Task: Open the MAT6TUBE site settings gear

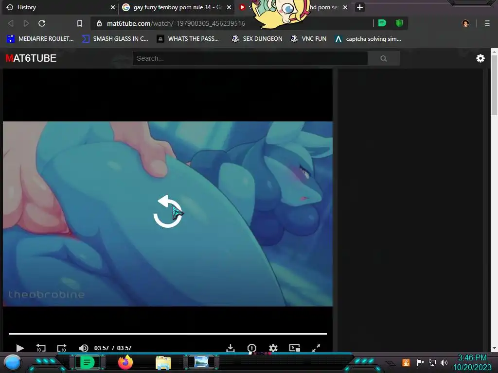Action: (x=480, y=58)
